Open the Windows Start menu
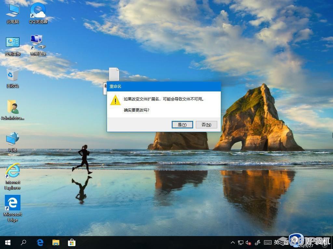 [8, 243]
